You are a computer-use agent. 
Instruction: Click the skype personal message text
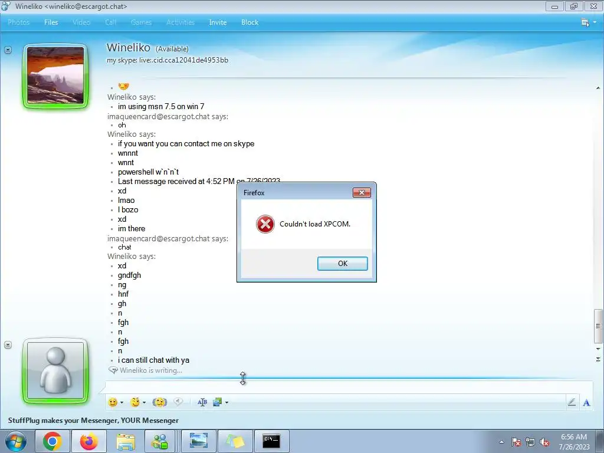pos(168,60)
